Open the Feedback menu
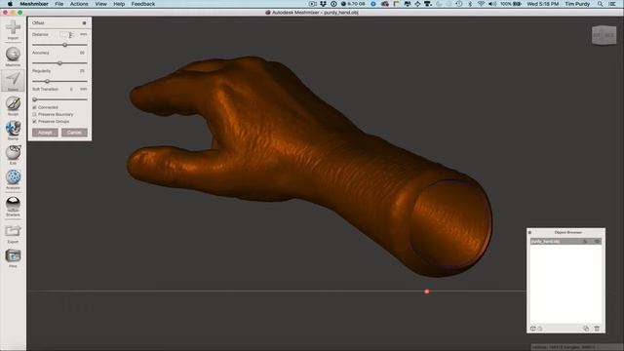624x351 pixels. tap(143, 4)
